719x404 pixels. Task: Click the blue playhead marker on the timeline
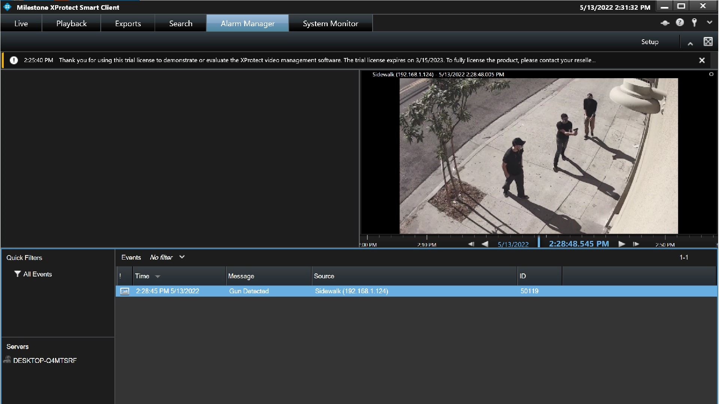pos(539,241)
